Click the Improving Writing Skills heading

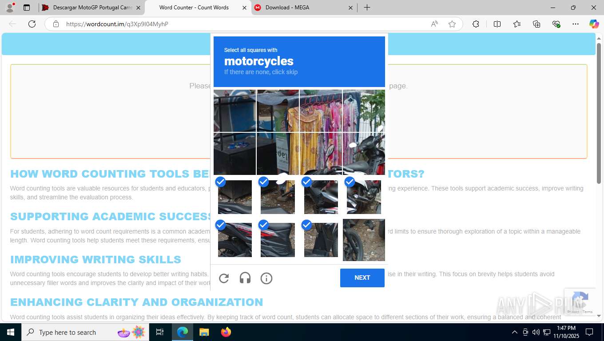tap(95, 259)
